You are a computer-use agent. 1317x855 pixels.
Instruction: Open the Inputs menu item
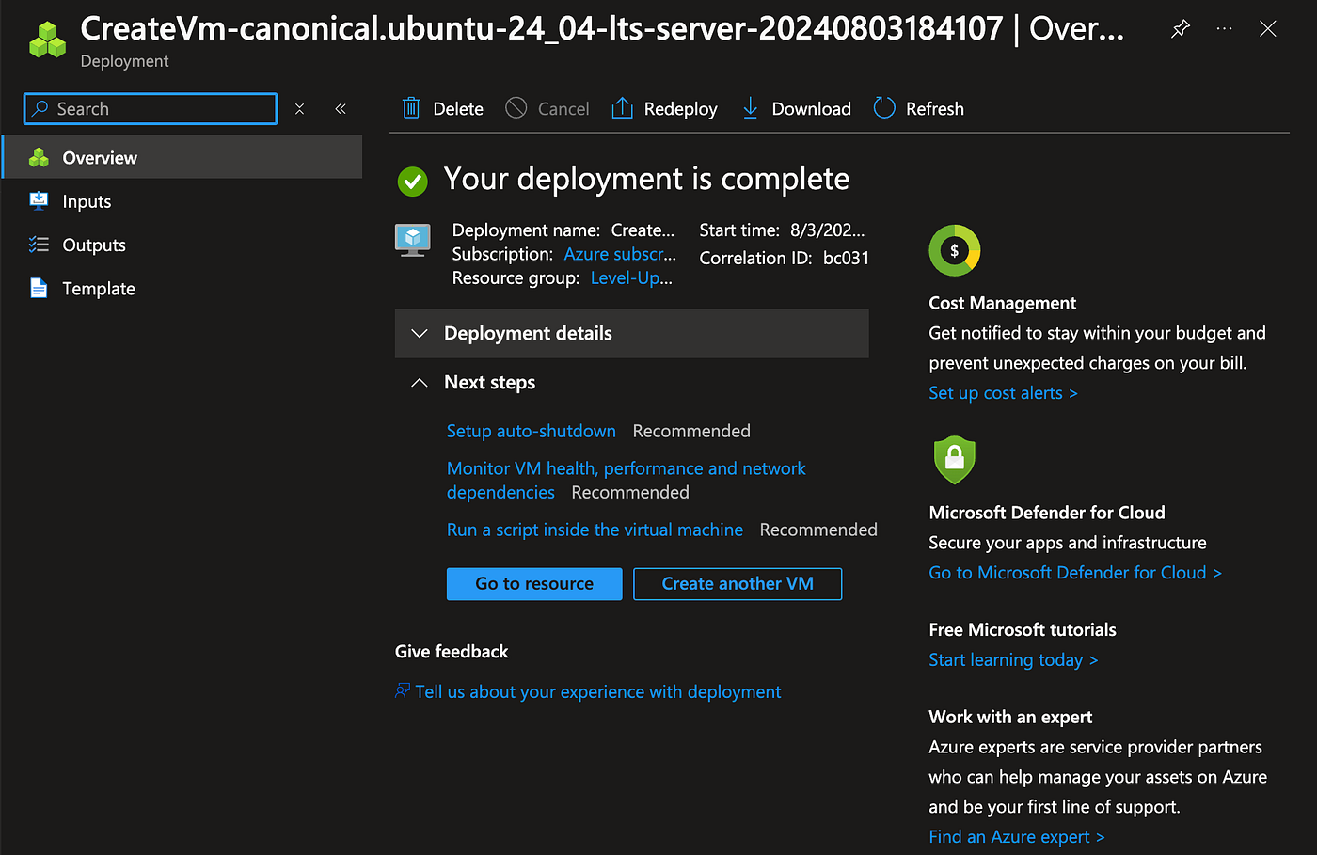182,201
